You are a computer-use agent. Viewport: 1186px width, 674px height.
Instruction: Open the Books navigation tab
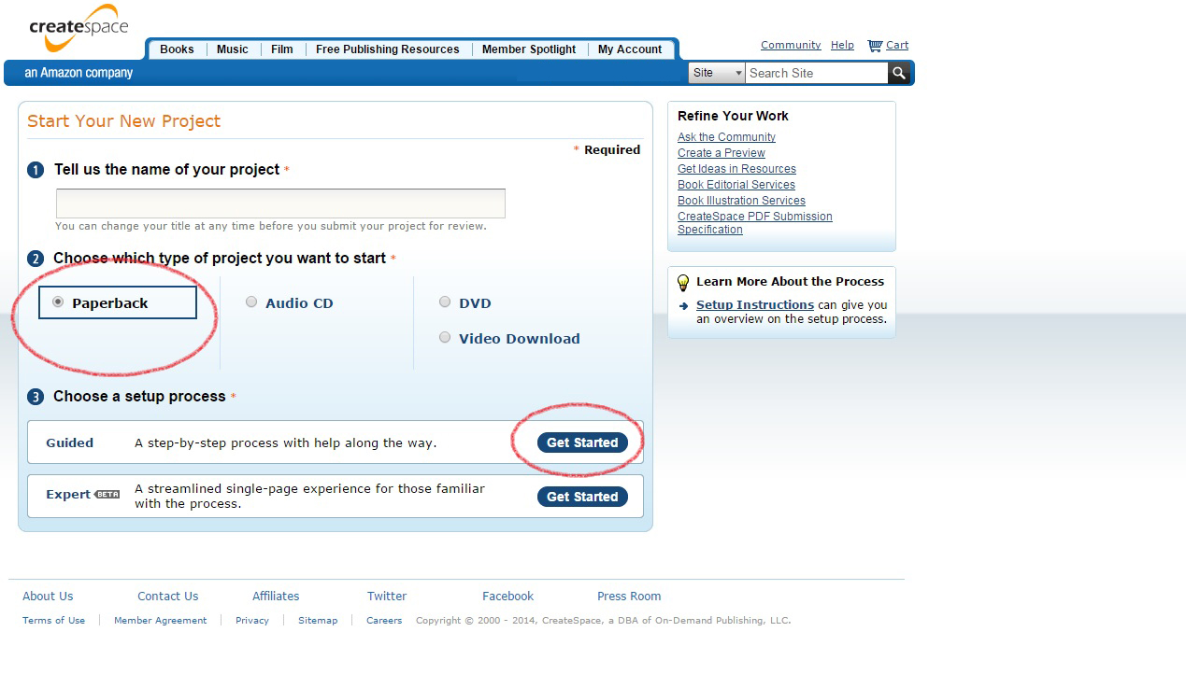point(177,49)
